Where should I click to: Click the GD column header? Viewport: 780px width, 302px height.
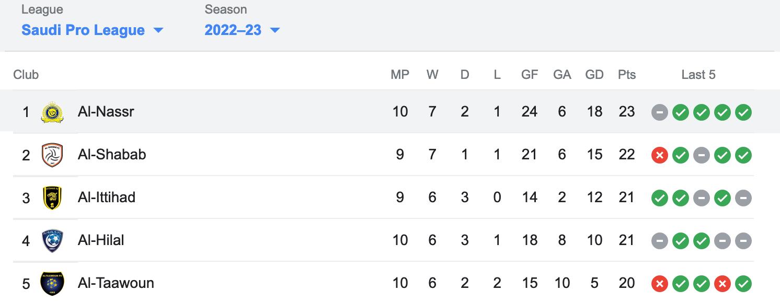[594, 75]
